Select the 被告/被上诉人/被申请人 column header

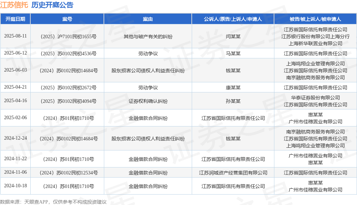[x=315, y=19]
